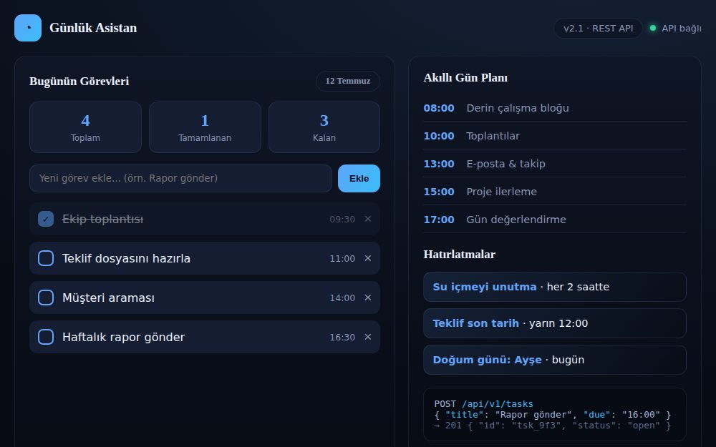Check off Teklif dosyasını hazırla
The image size is (716, 447).
[46, 258]
